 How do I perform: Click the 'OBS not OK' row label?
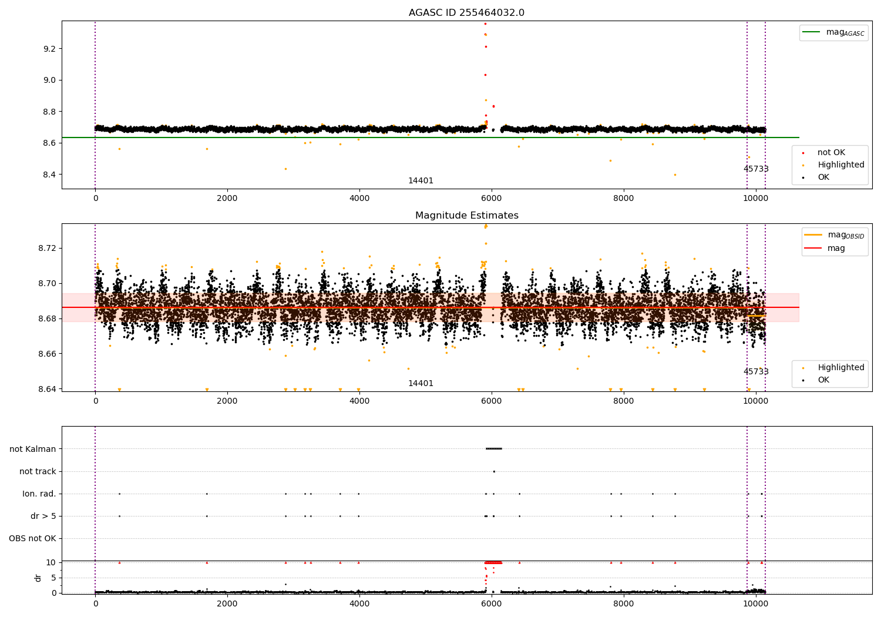32,538
